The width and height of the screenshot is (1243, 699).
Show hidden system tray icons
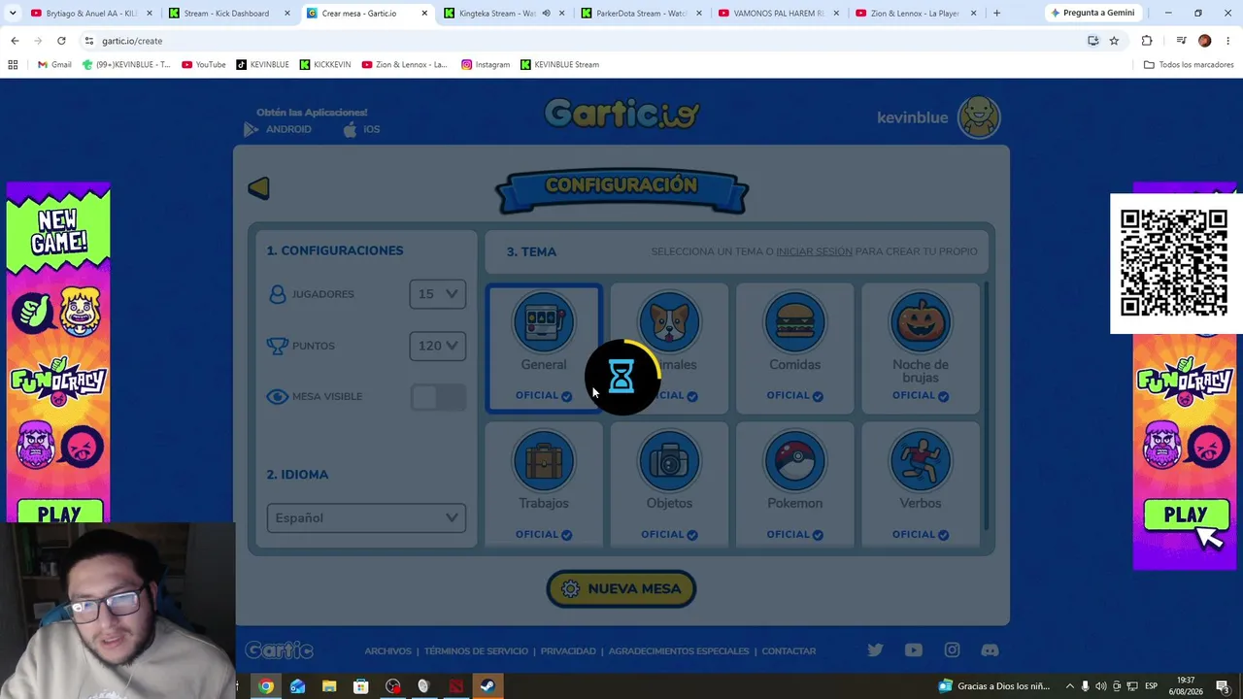pos(1070,686)
